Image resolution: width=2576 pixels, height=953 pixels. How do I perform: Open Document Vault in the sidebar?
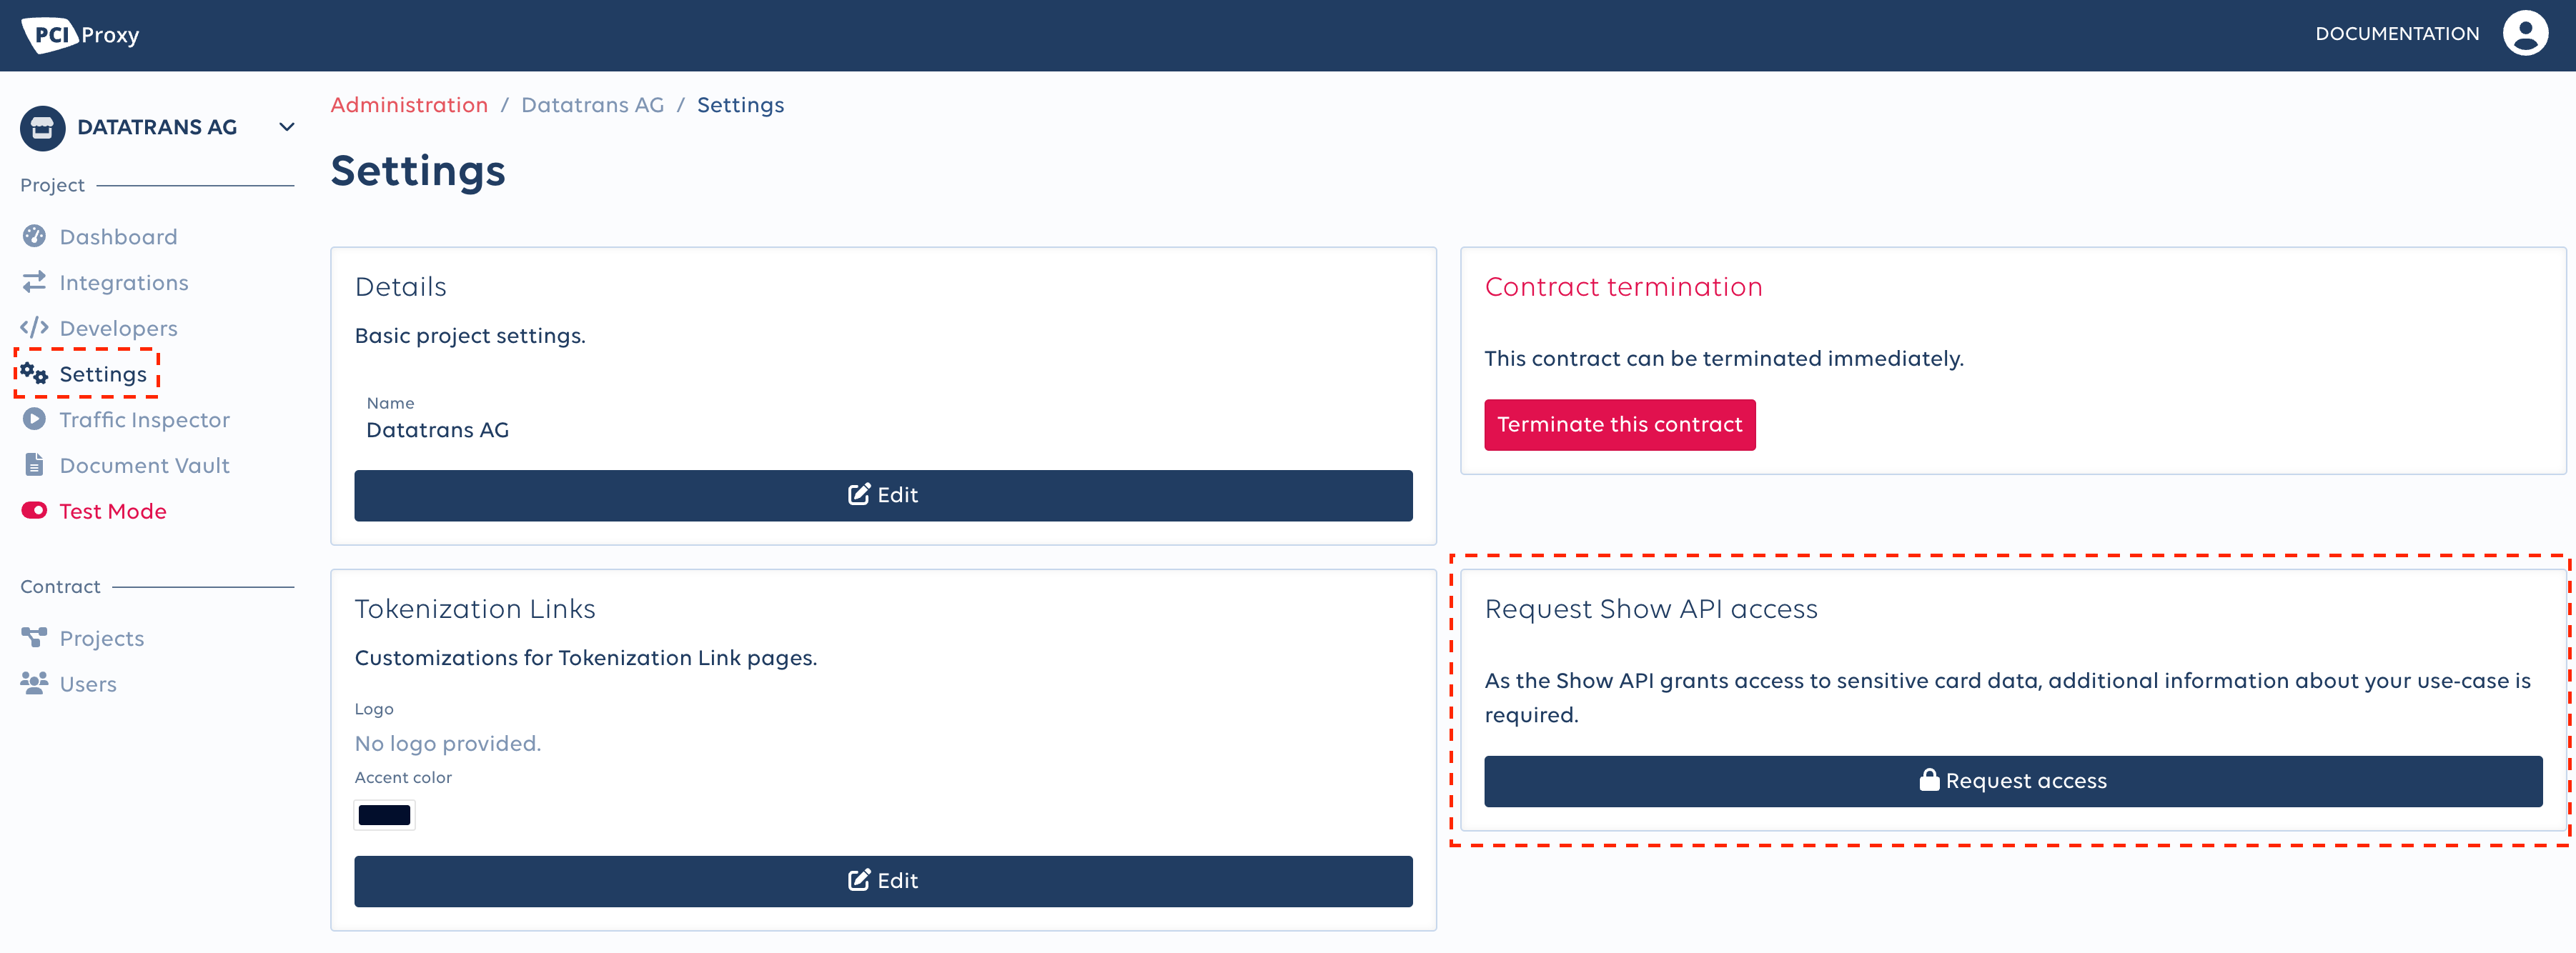(144, 466)
